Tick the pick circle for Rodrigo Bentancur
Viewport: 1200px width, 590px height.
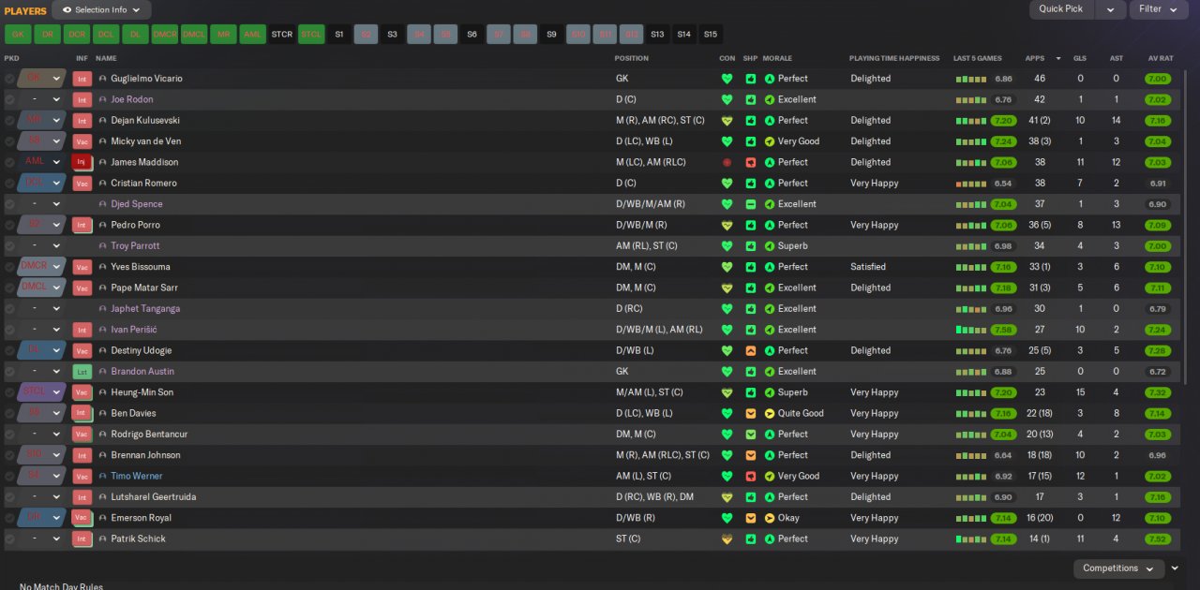click(9, 434)
